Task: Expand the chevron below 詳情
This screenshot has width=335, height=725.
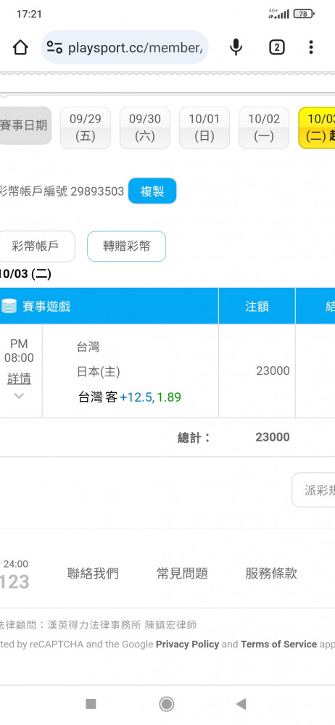Action: click(x=19, y=396)
